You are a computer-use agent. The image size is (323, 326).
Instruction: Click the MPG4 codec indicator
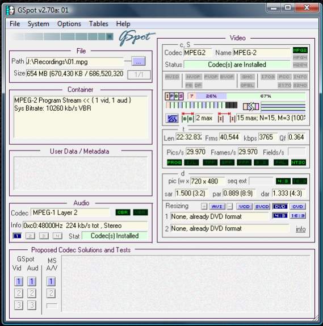(300, 57)
